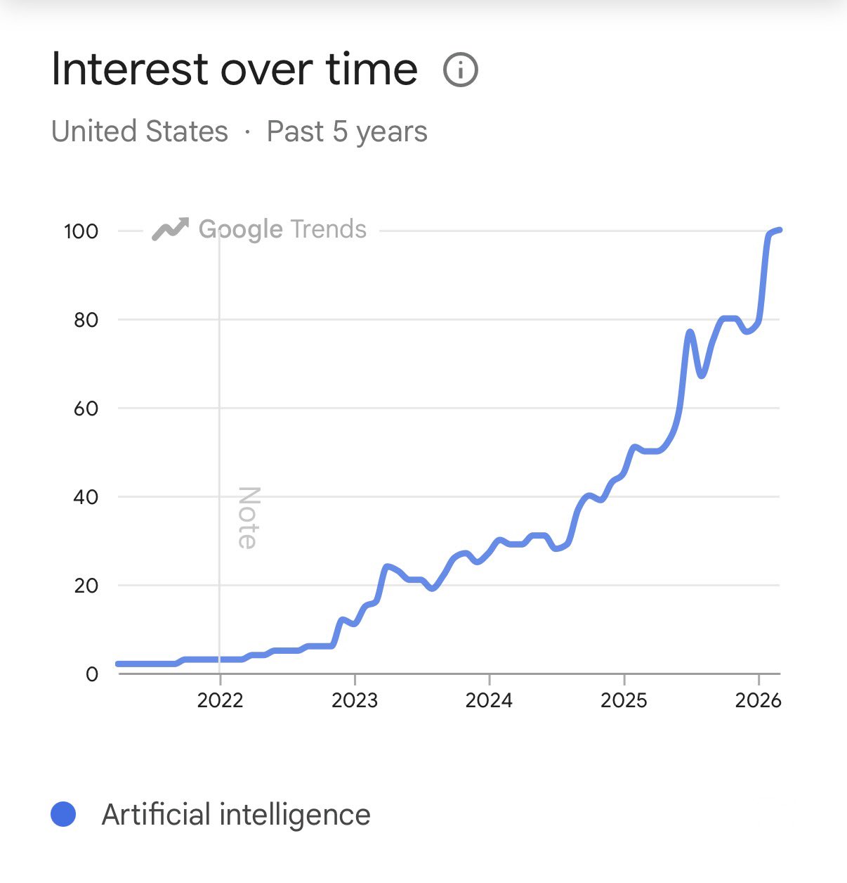Viewport: 847px width, 883px height.
Task: Click the Google Trends arrow logo
Action: tap(170, 229)
